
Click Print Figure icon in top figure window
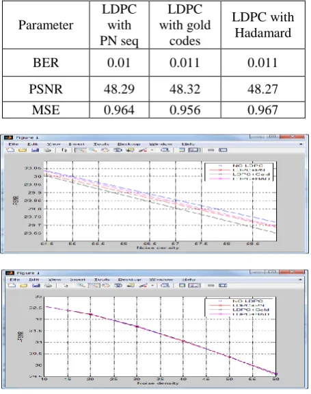(x=48, y=150)
